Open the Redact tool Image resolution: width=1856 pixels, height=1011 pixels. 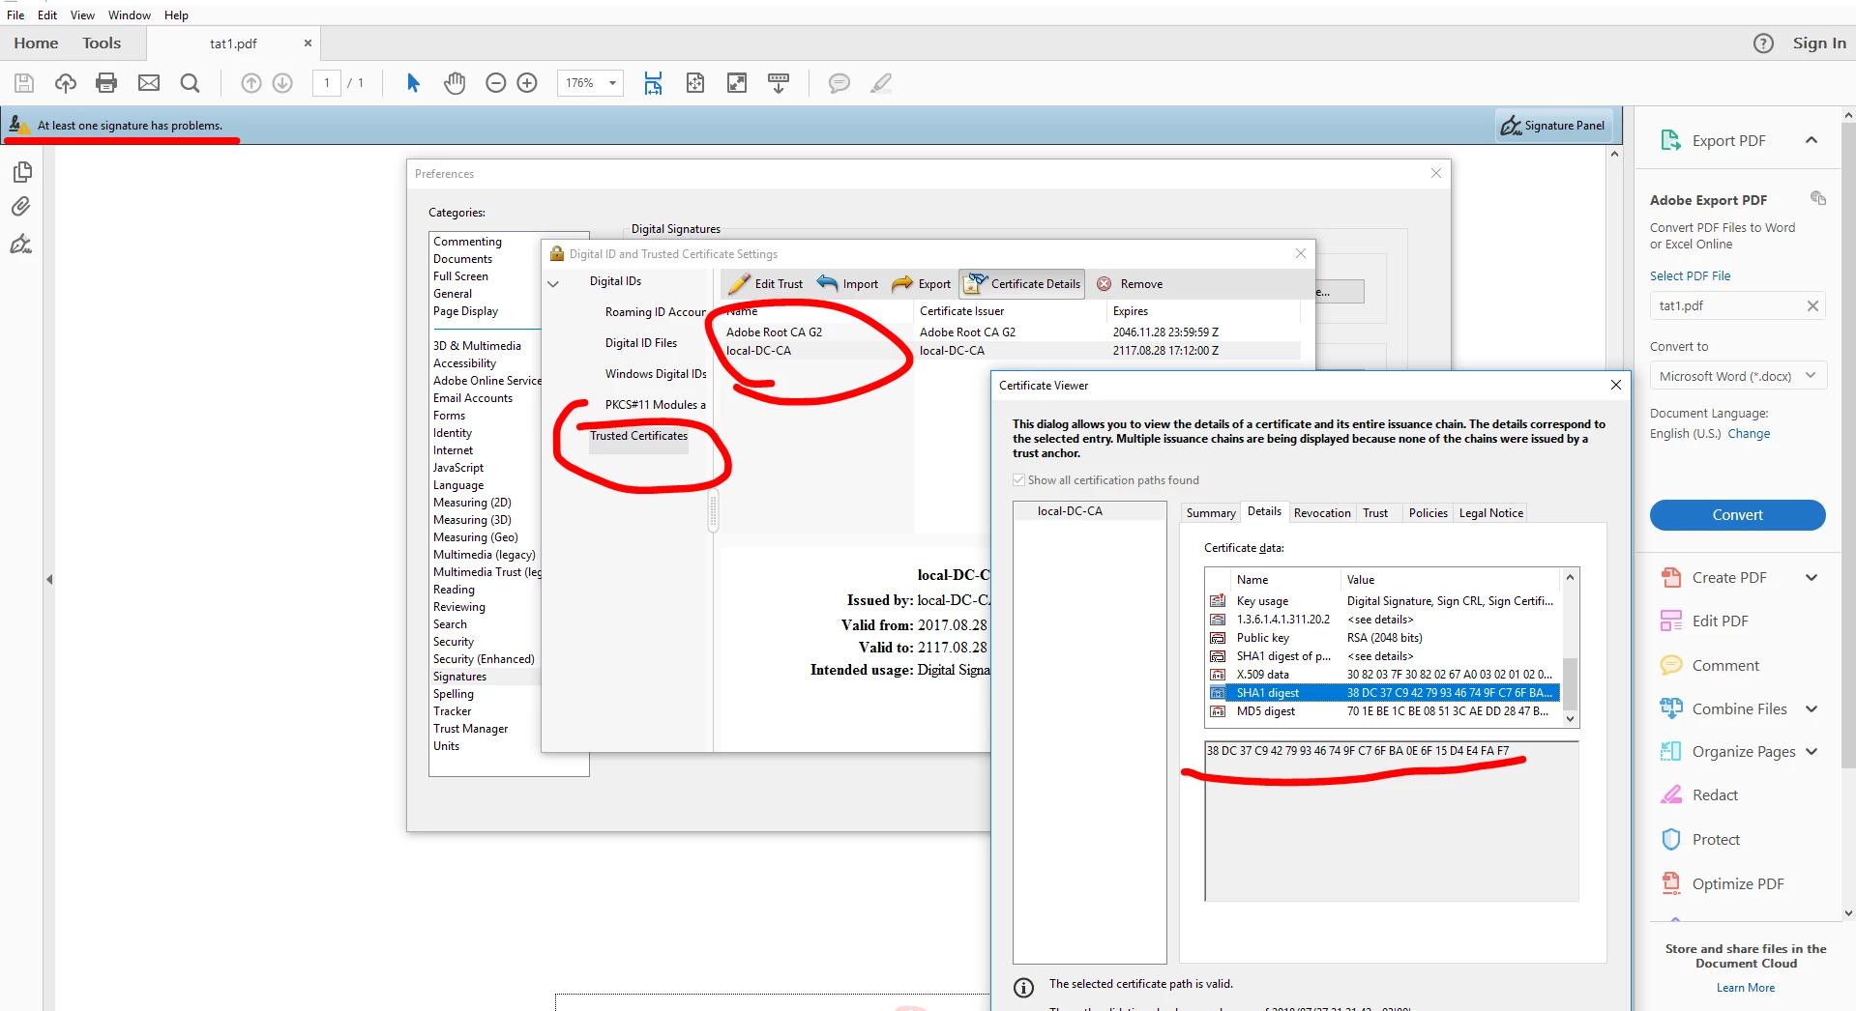(1714, 795)
